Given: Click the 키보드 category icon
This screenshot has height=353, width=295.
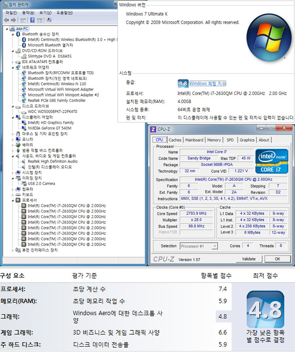Looking at the screenshot, I should click(x=18, y=195).
